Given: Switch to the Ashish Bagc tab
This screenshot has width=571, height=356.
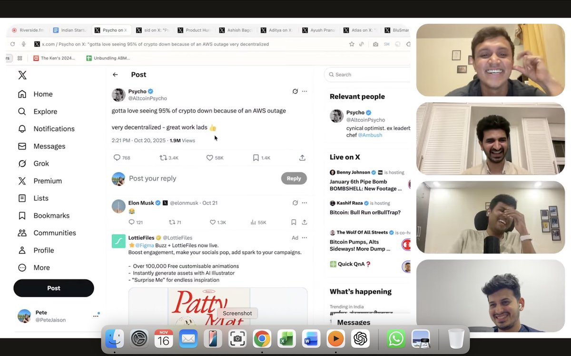Looking at the screenshot, I should click(235, 30).
